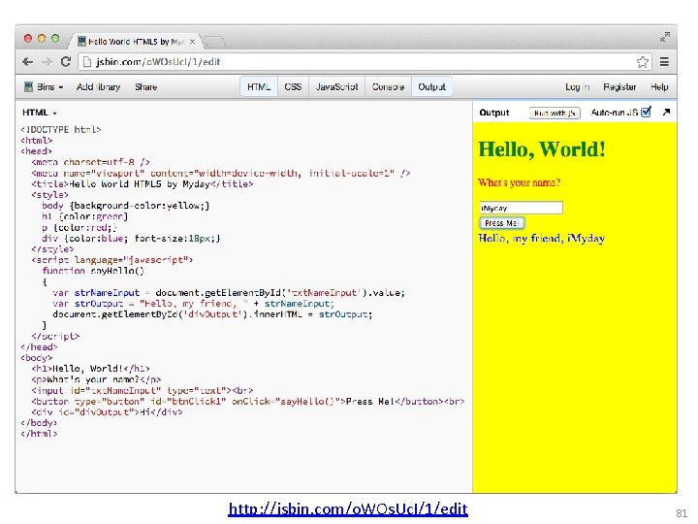698x524 pixels.
Task: Click the script language=javascript code line
Action: (x=112, y=260)
